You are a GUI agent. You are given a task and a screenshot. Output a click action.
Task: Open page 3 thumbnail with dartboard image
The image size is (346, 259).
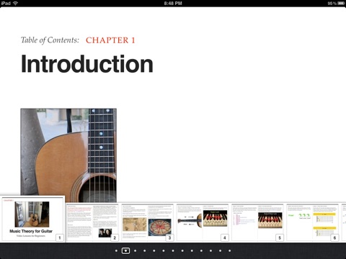pos(147,222)
